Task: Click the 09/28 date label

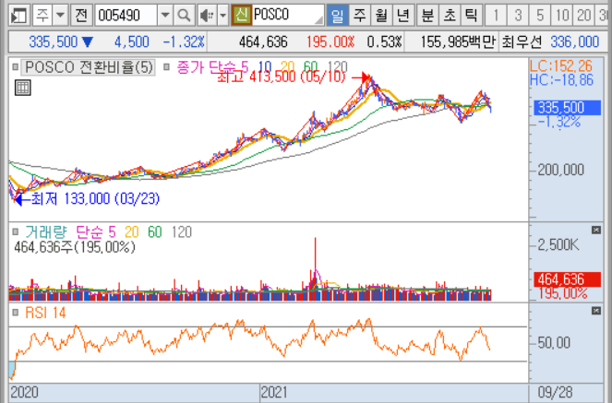Action: (x=555, y=393)
